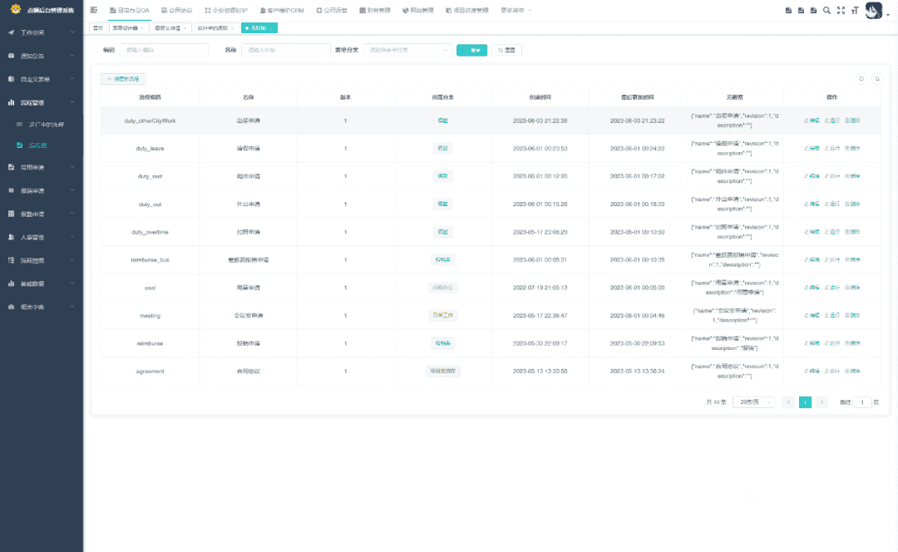Click the font size icon in header
This screenshot has height=552, width=898.
tap(854, 10)
